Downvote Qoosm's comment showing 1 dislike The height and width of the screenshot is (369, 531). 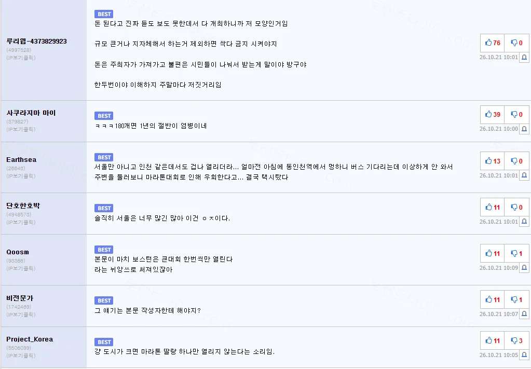[516, 254]
